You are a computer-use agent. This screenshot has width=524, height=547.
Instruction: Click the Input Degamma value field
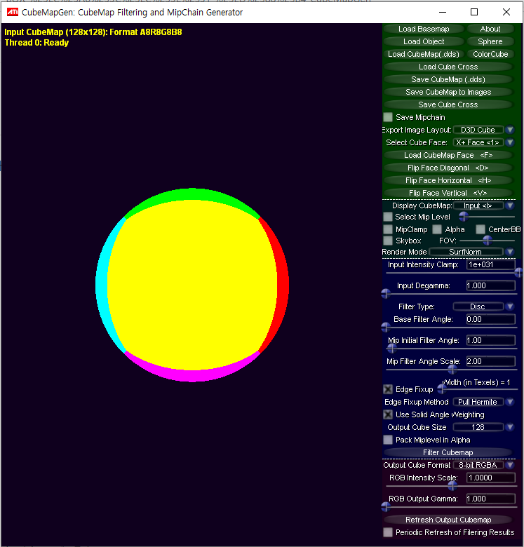click(x=490, y=285)
